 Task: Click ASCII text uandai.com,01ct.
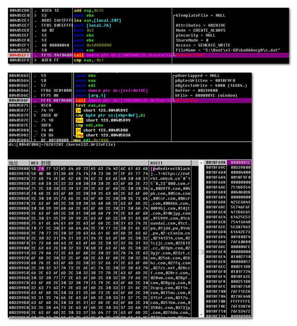[x=170, y=223]
